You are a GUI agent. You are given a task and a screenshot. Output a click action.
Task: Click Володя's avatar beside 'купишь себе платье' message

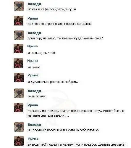pyautogui.click(x=19, y=127)
